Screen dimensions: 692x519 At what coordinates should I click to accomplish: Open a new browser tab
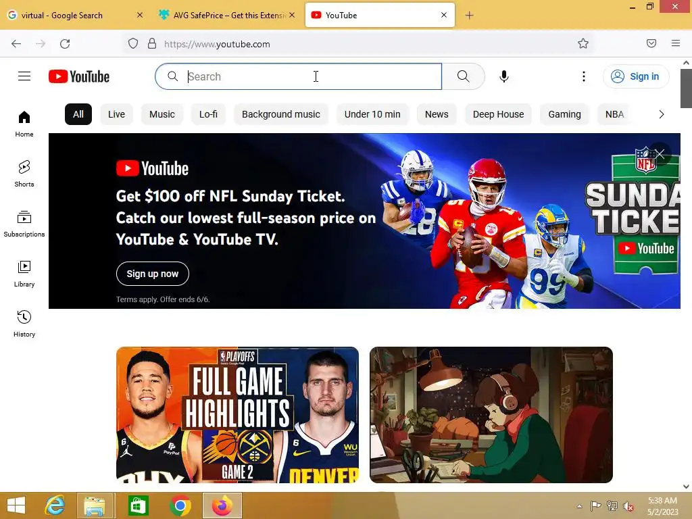click(469, 16)
